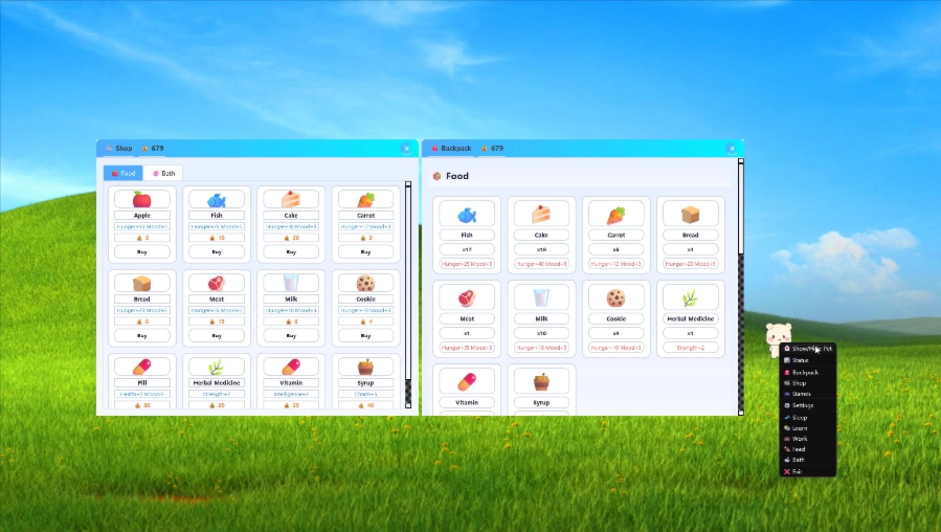This screenshot has height=532, width=941.
Task: Open Games from the pet menu
Action: [808, 394]
